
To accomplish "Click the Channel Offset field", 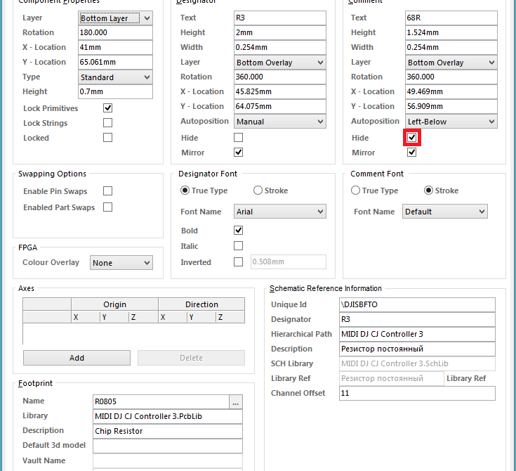I will click(x=416, y=394).
